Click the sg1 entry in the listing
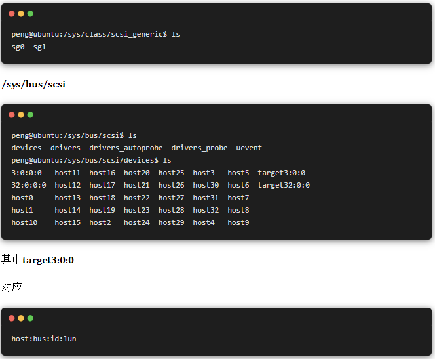 [x=39, y=47]
